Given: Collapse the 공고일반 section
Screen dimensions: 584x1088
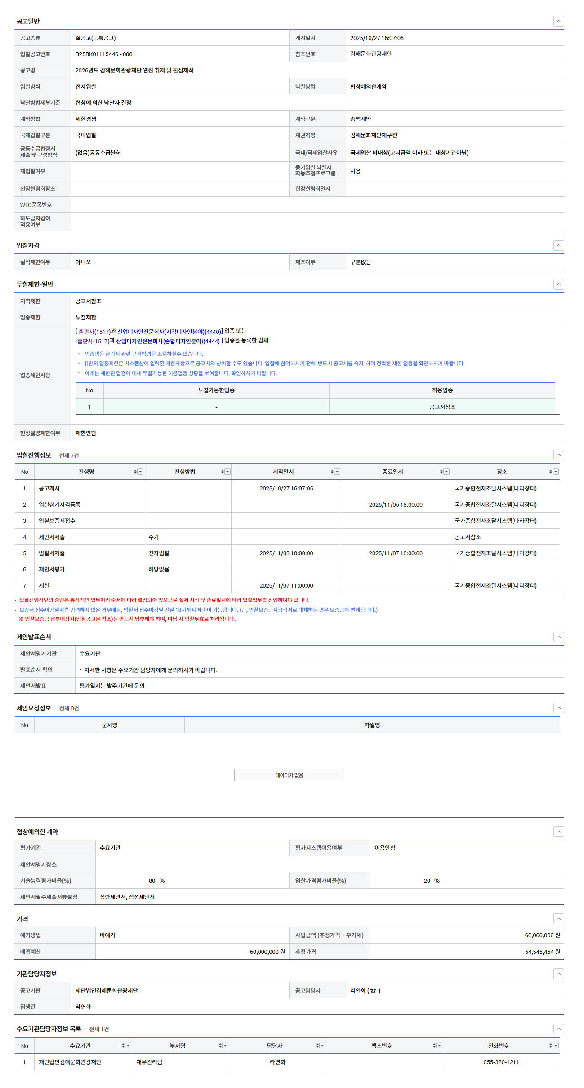Looking at the screenshot, I should pos(558,21).
